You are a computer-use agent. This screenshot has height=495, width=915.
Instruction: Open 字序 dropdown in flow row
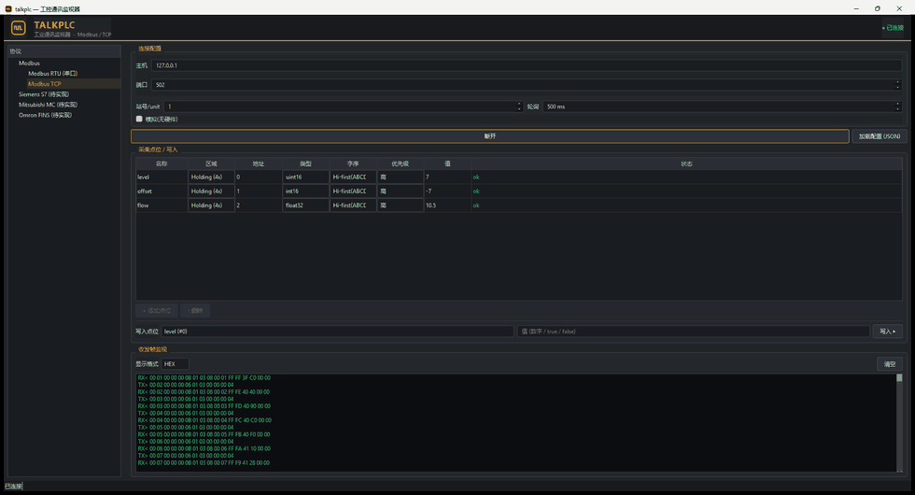click(353, 205)
